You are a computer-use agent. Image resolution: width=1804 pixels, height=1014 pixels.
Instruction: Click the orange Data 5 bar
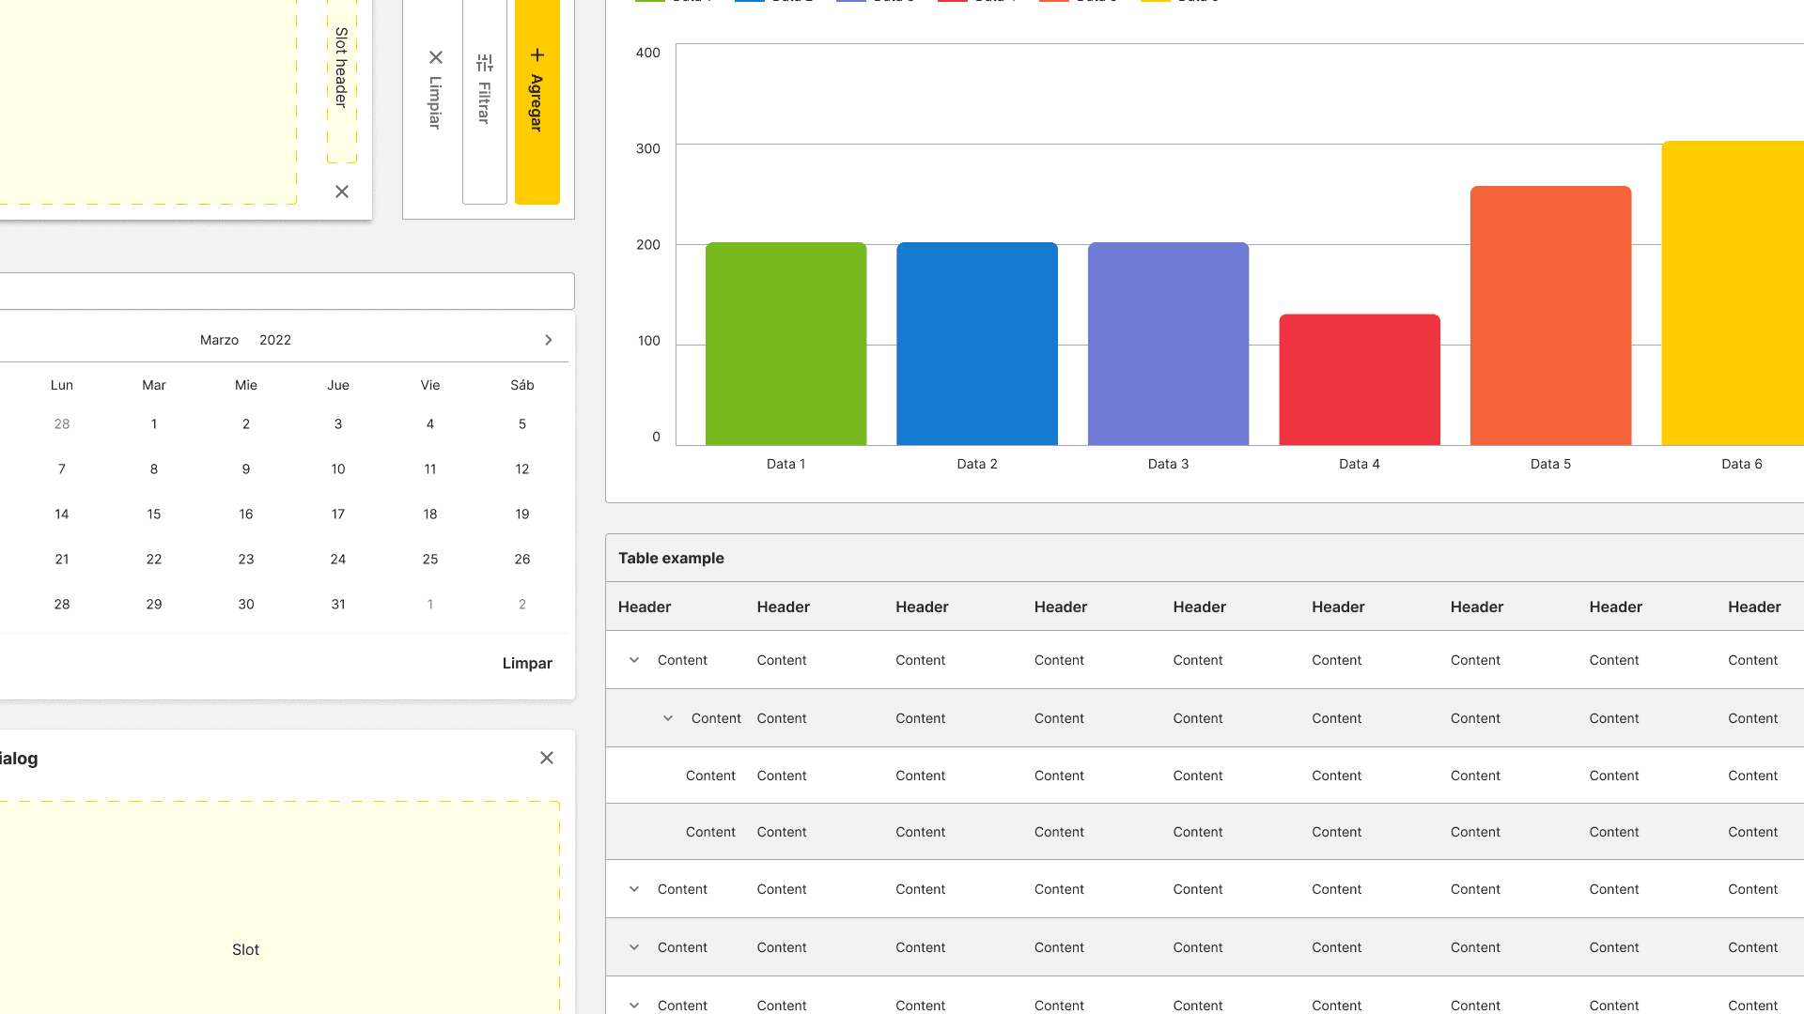tap(1550, 316)
